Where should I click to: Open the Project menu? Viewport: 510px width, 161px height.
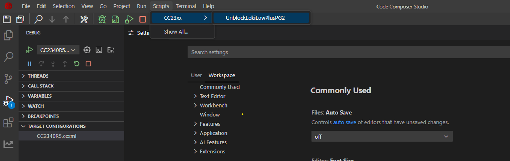[122, 6]
